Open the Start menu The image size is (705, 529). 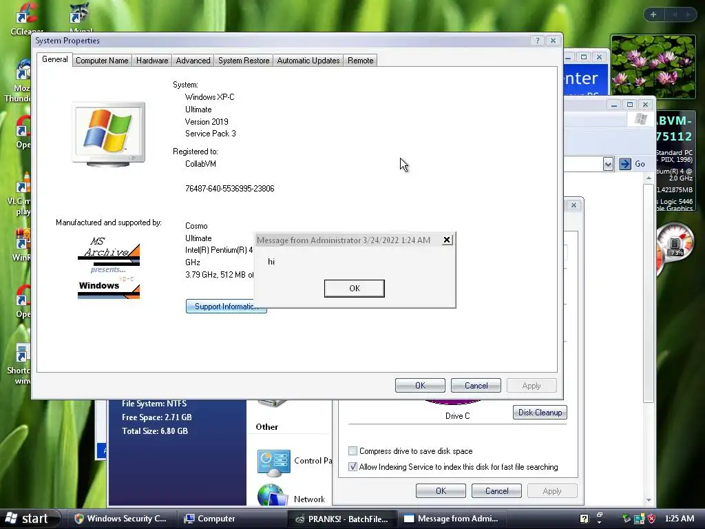pos(30,519)
